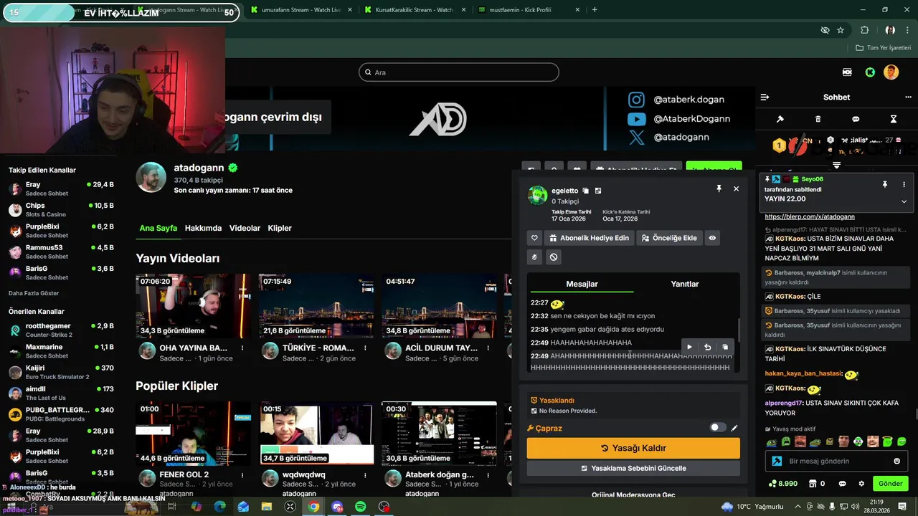
Task: Close the egeletto moderation card
Action: pos(736,188)
